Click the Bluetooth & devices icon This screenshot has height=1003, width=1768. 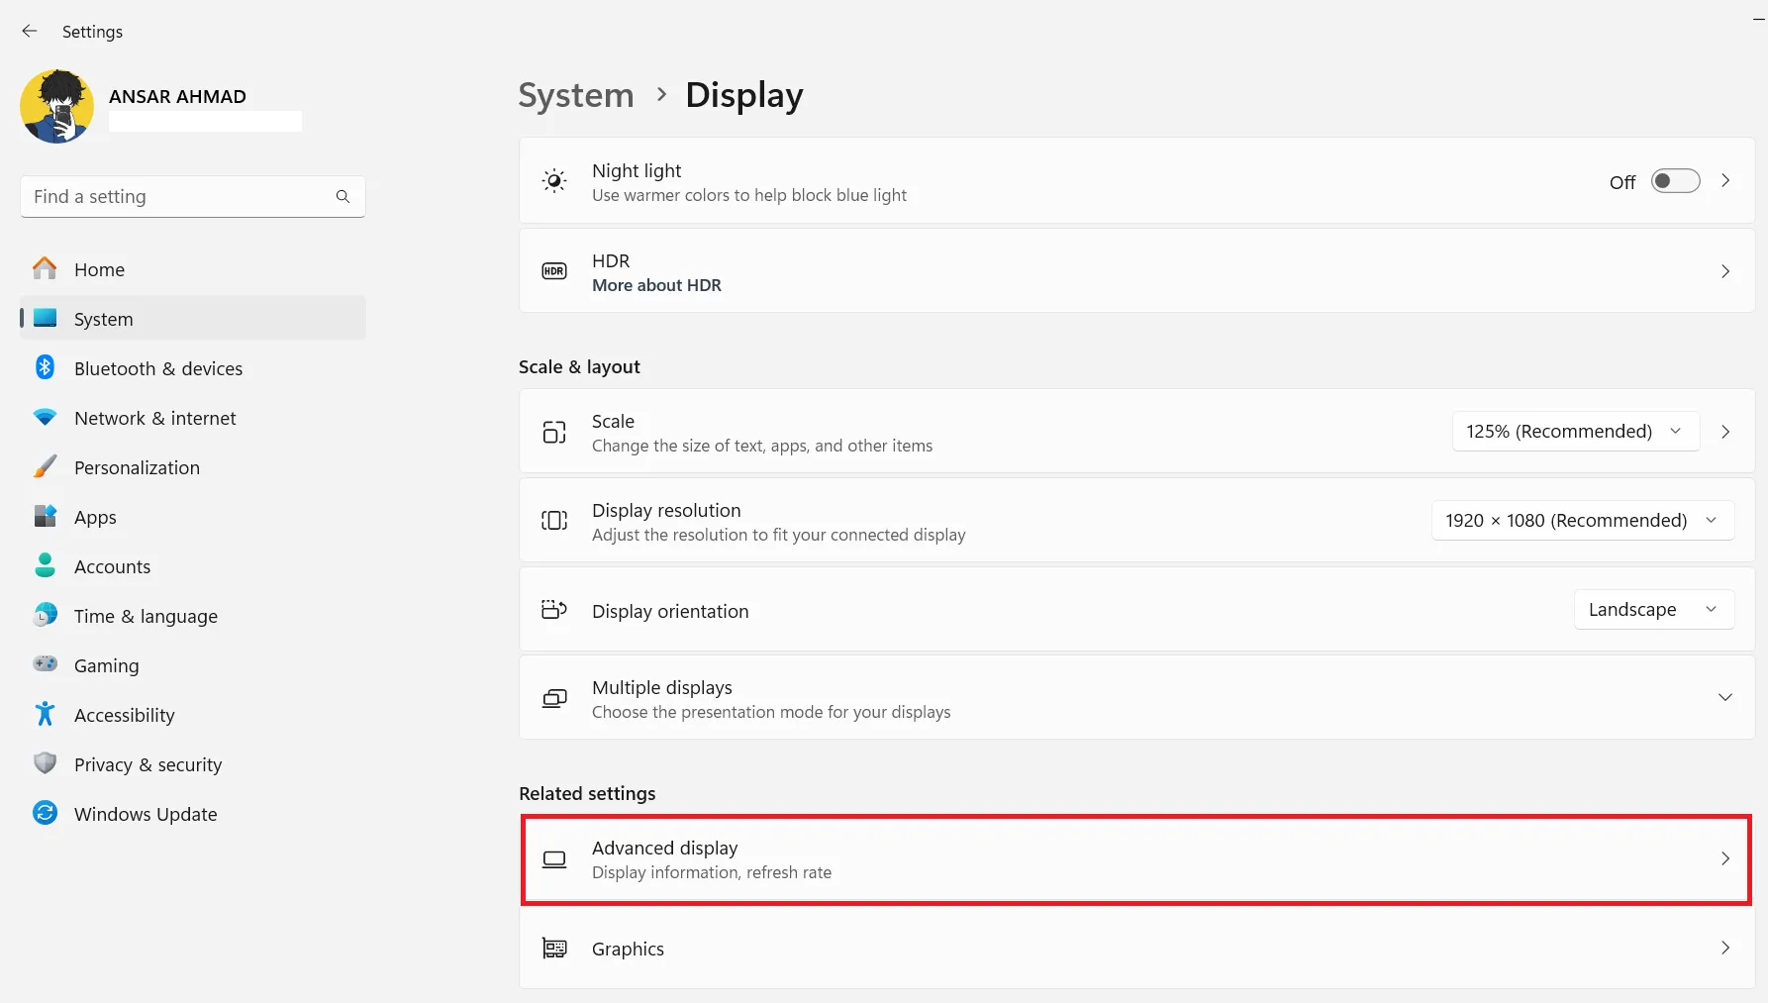(46, 368)
